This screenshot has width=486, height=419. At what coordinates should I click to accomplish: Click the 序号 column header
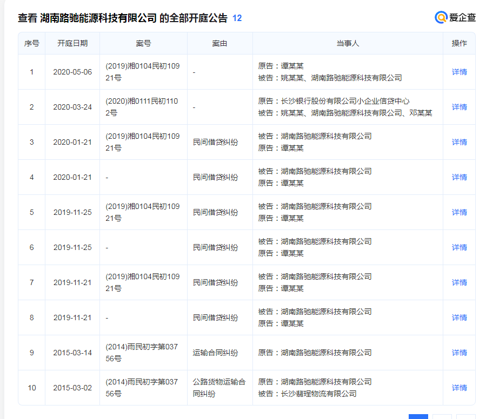coord(31,43)
